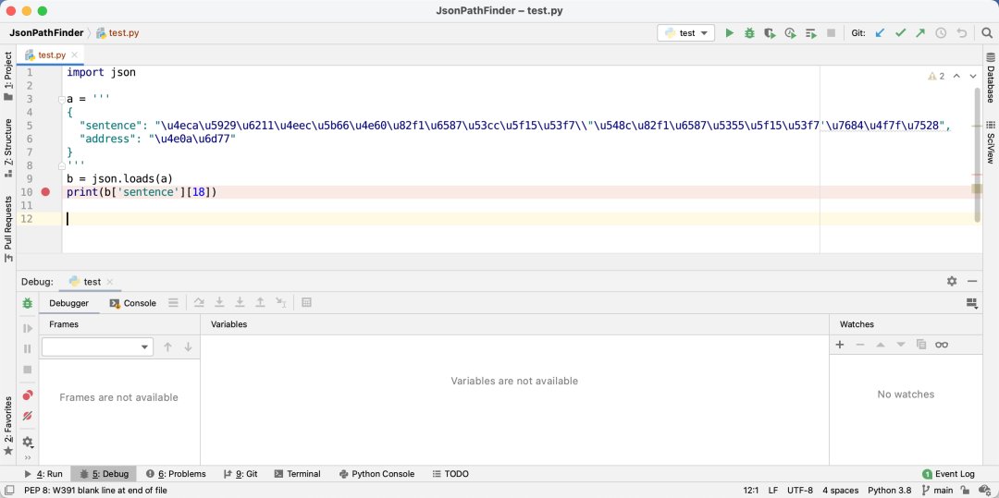Switch to the Debugger tab
Image resolution: width=999 pixels, height=498 pixels.
pos(68,303)
